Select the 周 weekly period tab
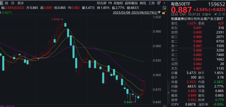The width and height of the screenshot is (226, 107). 6,3
